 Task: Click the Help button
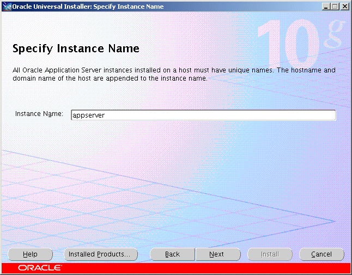[x=31, y=254]
